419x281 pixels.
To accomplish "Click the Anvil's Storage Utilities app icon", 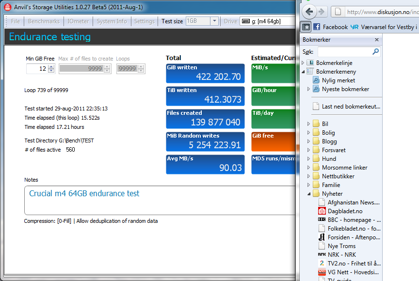I will point(7,7).
